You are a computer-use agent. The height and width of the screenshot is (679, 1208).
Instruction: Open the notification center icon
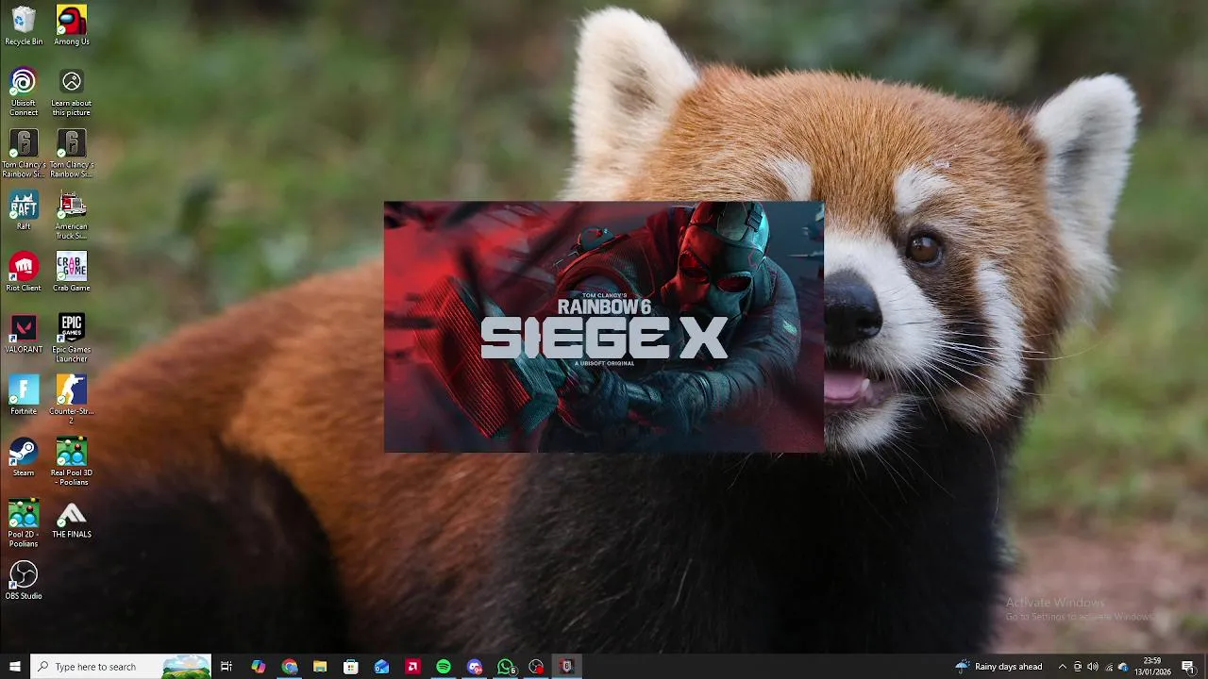(x=1189, y=667)
